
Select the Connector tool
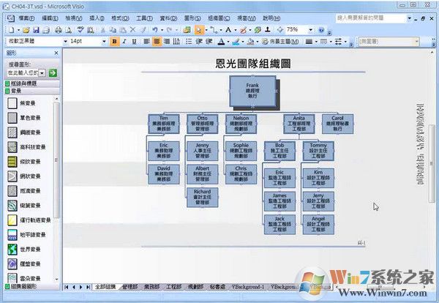click(214, 30)
